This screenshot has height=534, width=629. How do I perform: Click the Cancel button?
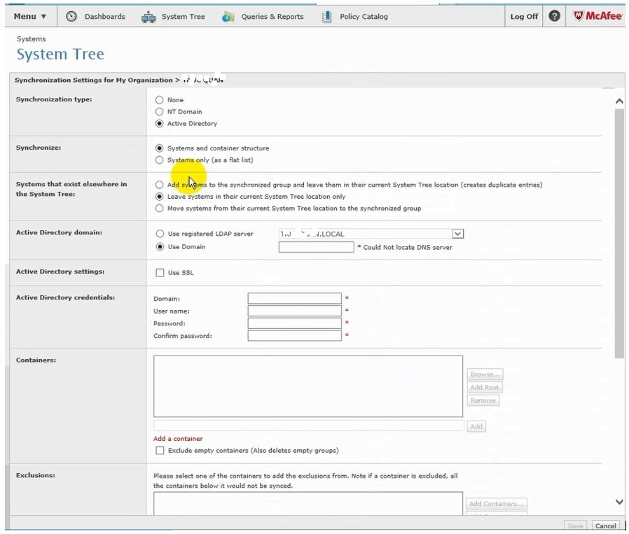[x=605, y=526]
